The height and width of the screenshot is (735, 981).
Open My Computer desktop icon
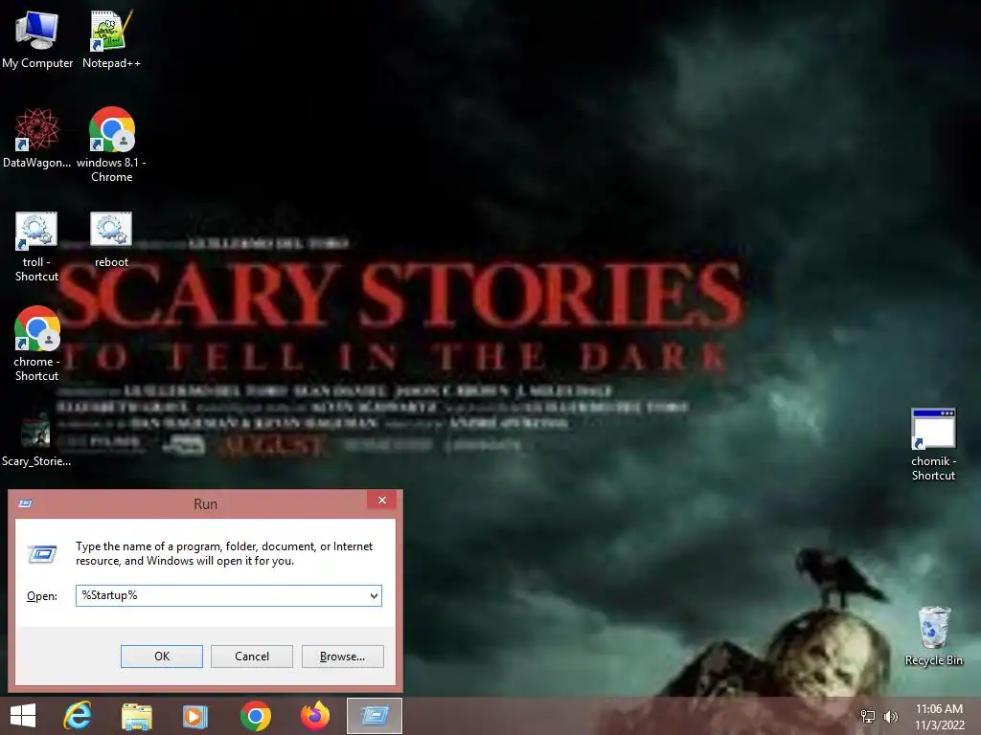click(x=37, y=38)
